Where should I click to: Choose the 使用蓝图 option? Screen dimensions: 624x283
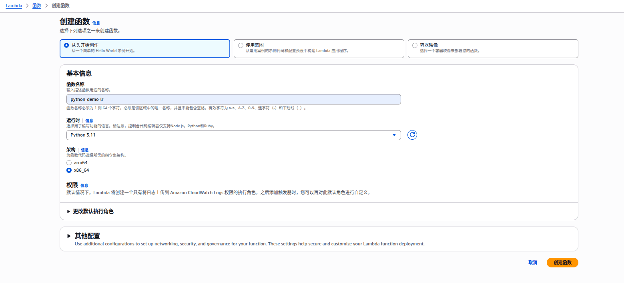(241, 45)
